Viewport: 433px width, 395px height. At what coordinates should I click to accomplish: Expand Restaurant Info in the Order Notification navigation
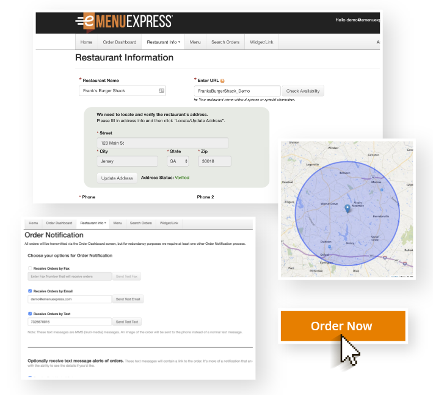tap(93, 223)
